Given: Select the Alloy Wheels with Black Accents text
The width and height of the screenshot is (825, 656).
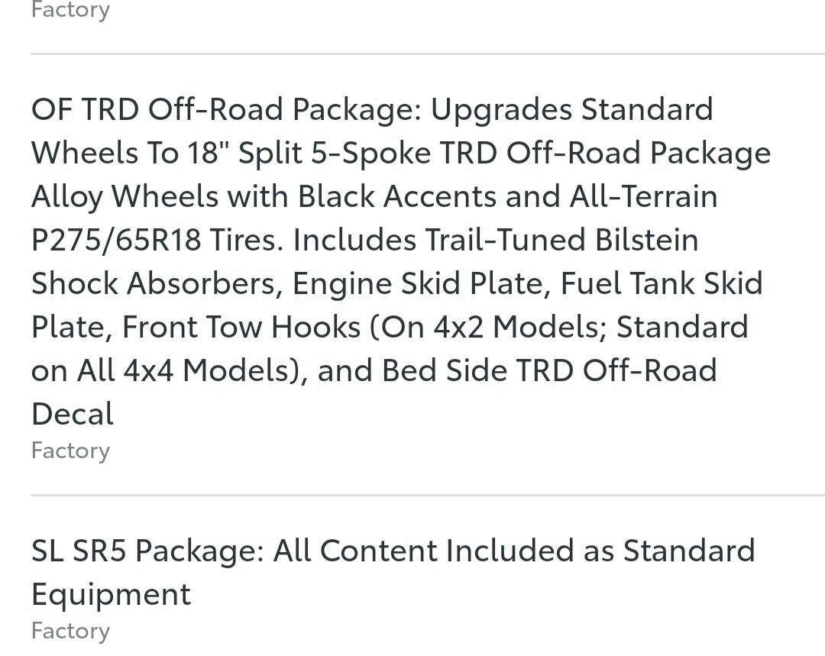Looking at the screenshot, I should coord(264,197).
